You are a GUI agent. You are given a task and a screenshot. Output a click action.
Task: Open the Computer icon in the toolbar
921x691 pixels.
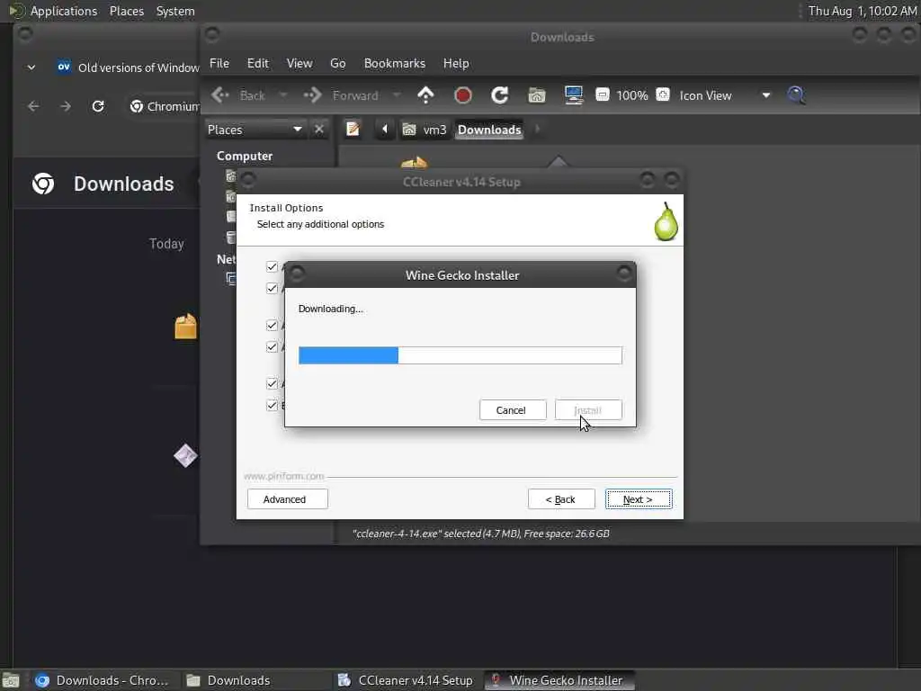click(x=573, y=95)
